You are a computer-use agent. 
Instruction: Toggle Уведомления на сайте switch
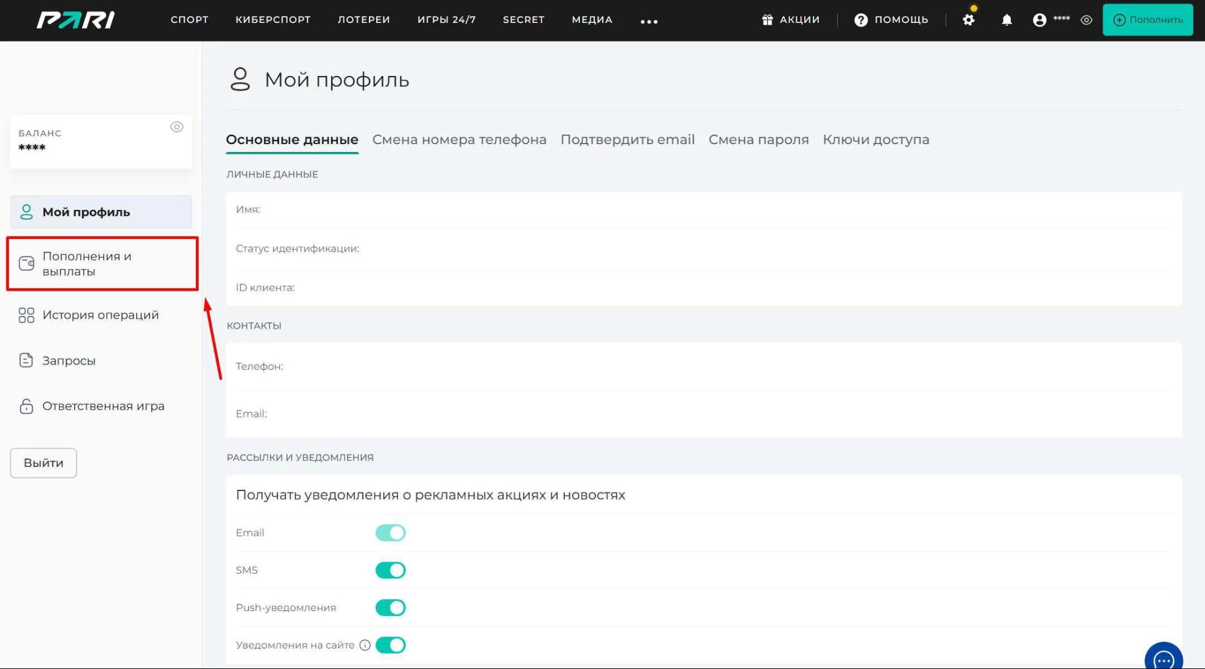click(x=391, y=645)
